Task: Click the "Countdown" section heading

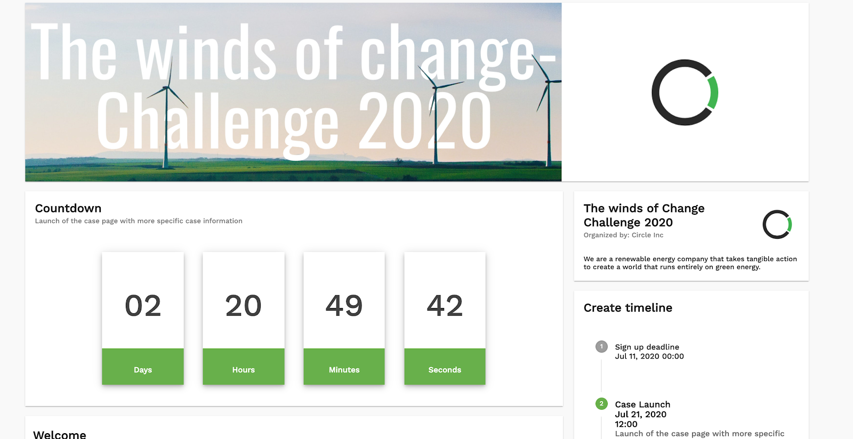Action: click(x=68, y=208)
